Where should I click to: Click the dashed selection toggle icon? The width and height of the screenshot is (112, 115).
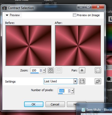pos(98,70)
